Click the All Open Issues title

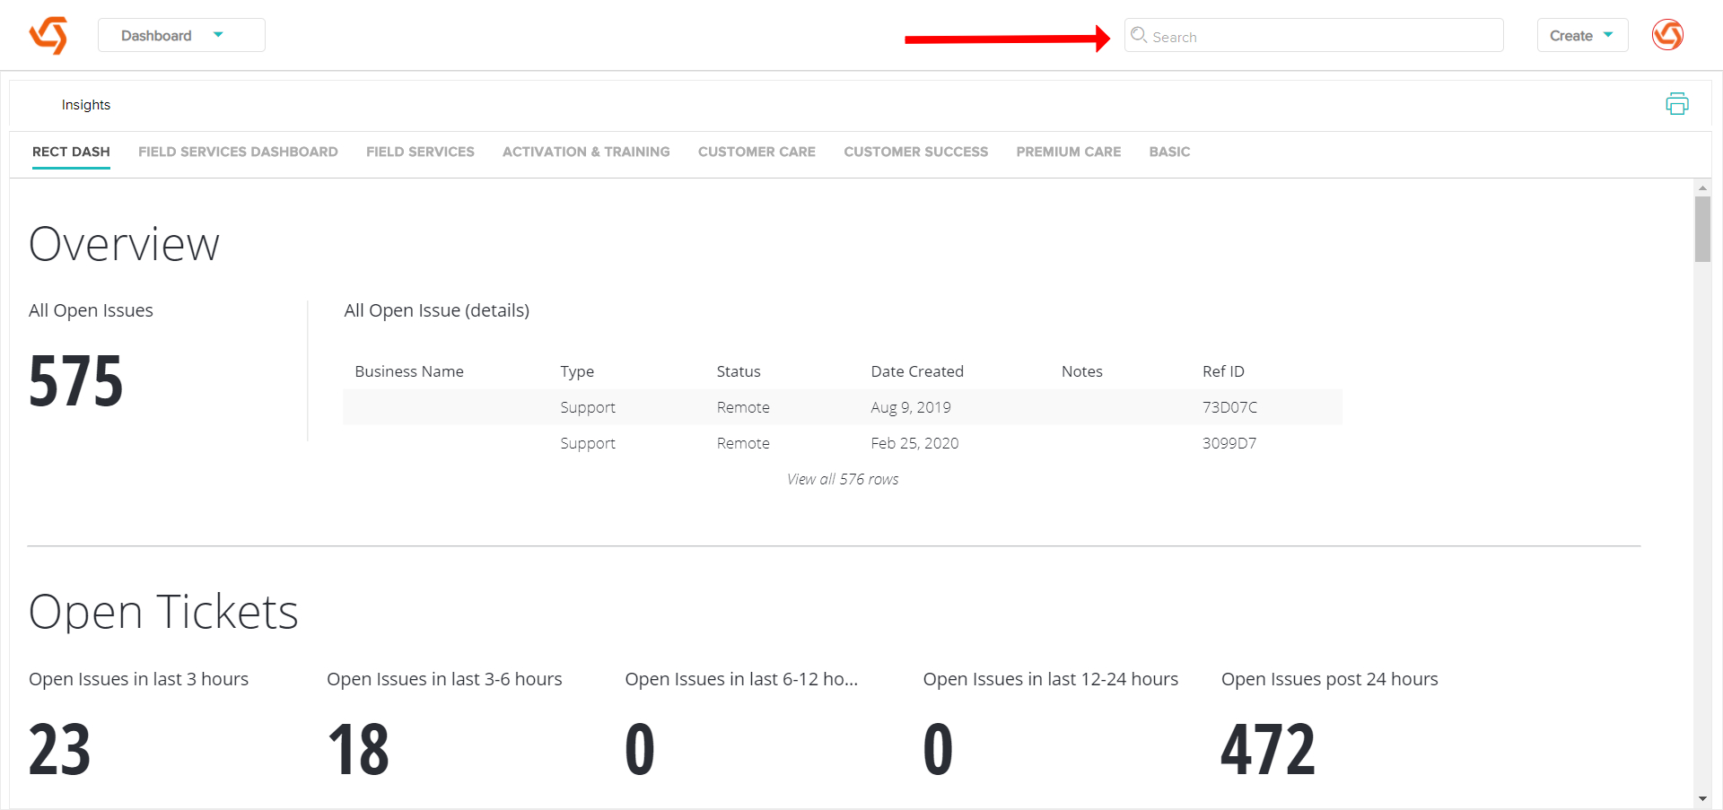click(x=91, y=310)
